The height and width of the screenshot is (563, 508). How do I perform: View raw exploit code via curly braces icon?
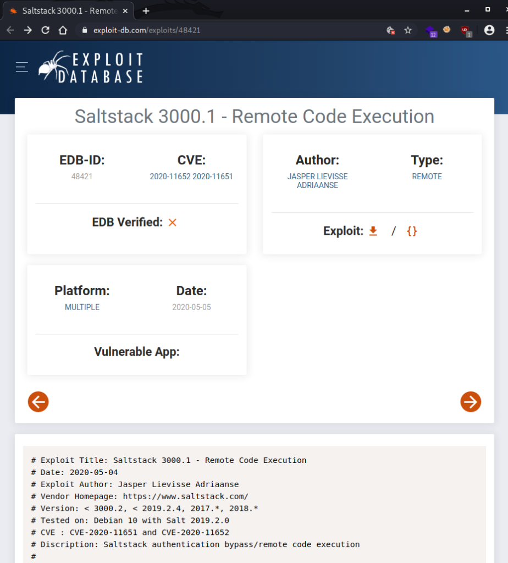click(412, 231)
